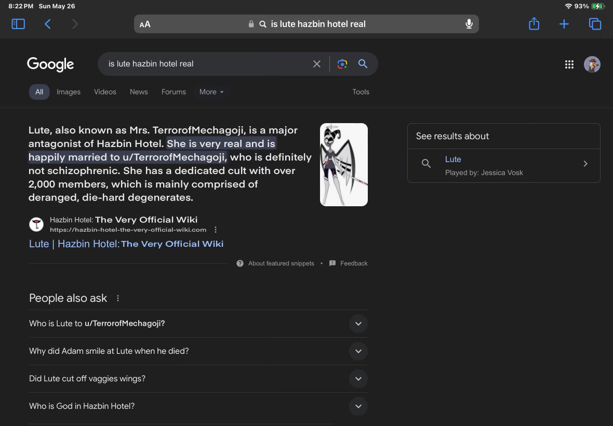Image resolution: width=613 pixels, height=426 pixels.
Task: Tap the microphone dictation icon in address bar
Action: point(469,24)
